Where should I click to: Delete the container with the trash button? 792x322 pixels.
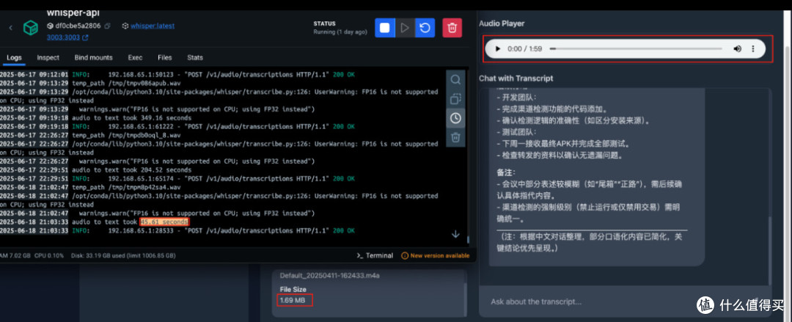click(x=452, y=28)
